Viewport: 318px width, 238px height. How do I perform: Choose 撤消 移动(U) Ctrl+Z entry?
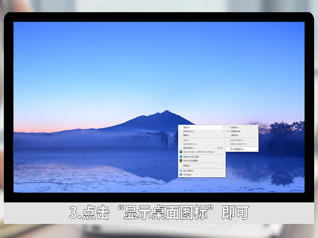point(202,148)
